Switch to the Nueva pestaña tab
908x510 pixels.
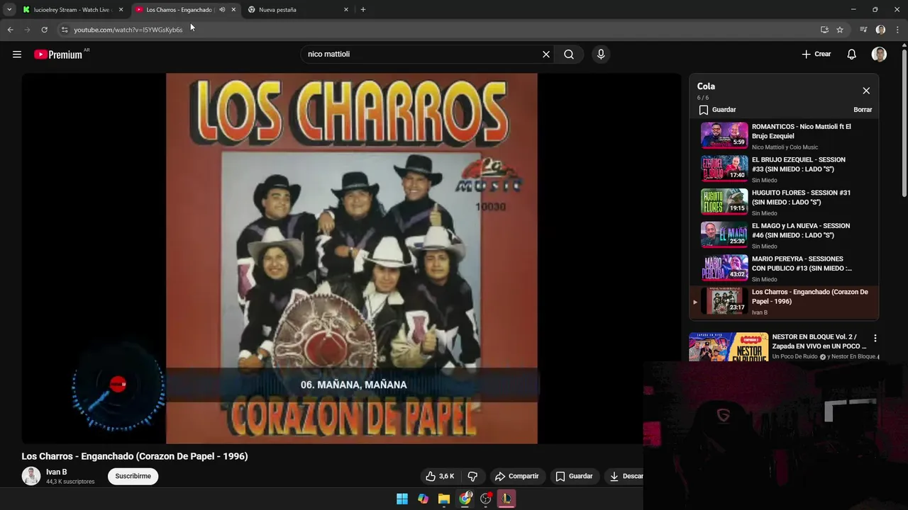(298, 10)
